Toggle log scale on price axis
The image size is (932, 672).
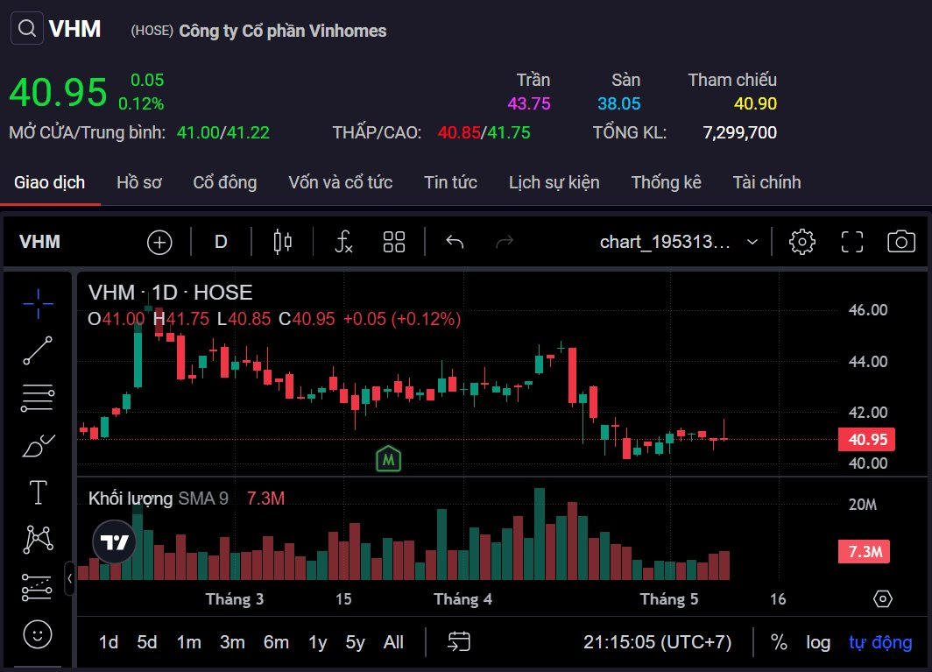[x=818, y=642]
